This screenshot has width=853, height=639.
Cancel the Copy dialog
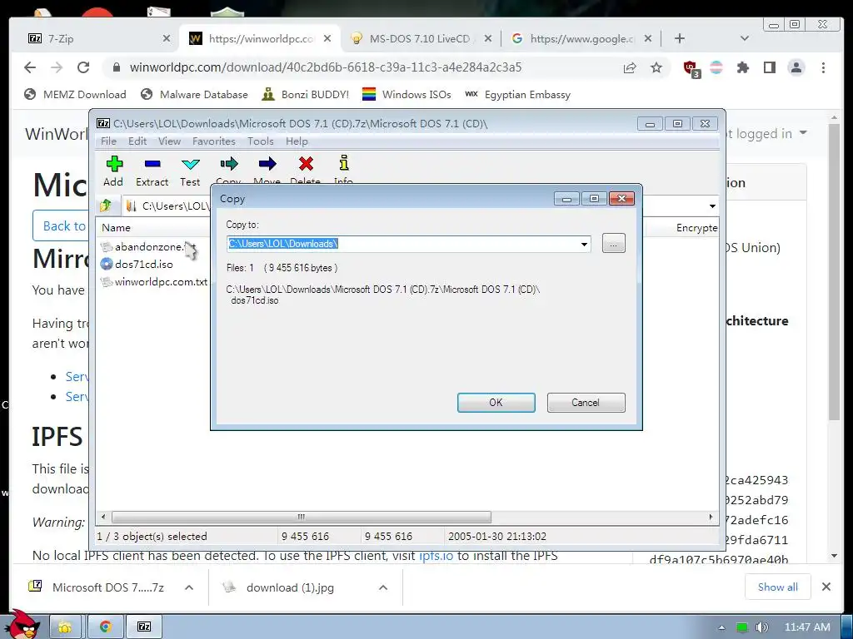[x=586, y=403]
